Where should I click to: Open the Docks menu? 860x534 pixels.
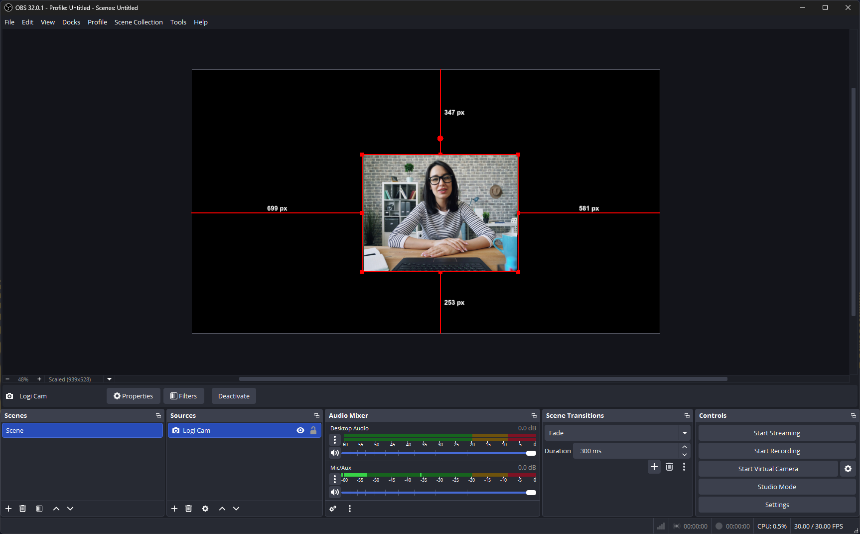point(71,22)
